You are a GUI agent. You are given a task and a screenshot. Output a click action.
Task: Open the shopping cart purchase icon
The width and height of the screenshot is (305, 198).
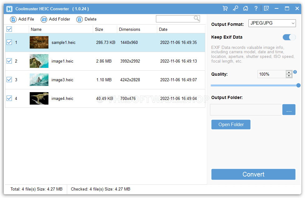(x=225, y=8)
